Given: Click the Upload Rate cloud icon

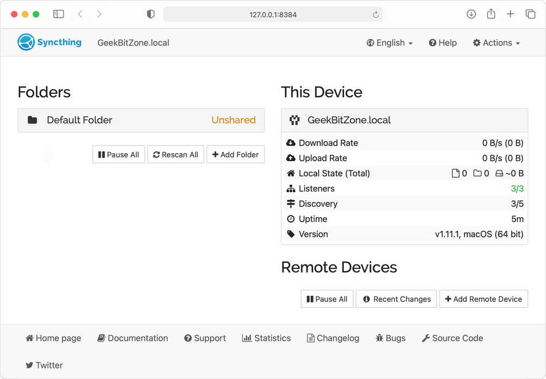Looking at the screenshot, I should coord(291,158).
